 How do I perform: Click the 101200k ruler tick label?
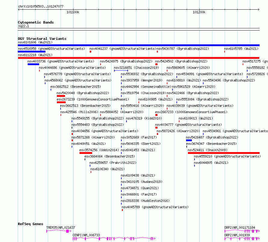tap(199, 12)
